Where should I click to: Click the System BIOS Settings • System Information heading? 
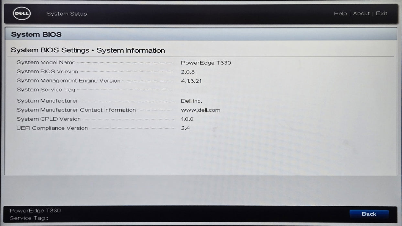click(x=88, y=50)
